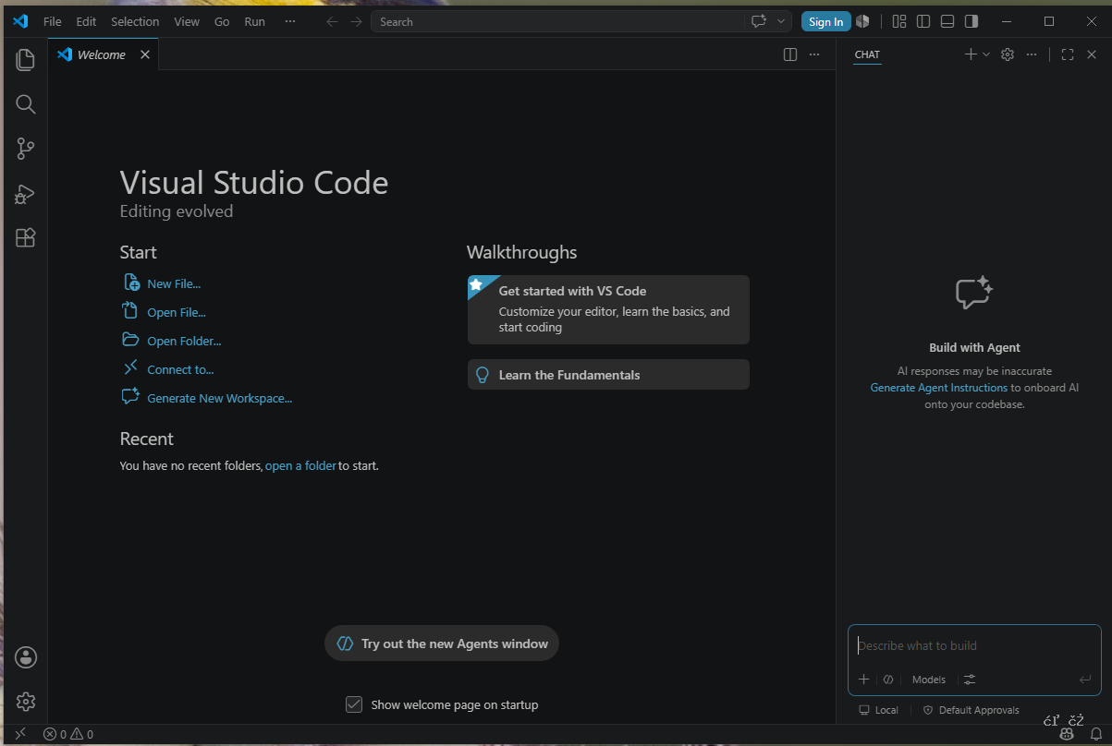1112x746 pixels.
Task: Open the Accounts icon in activity bar
Action: 26,657
